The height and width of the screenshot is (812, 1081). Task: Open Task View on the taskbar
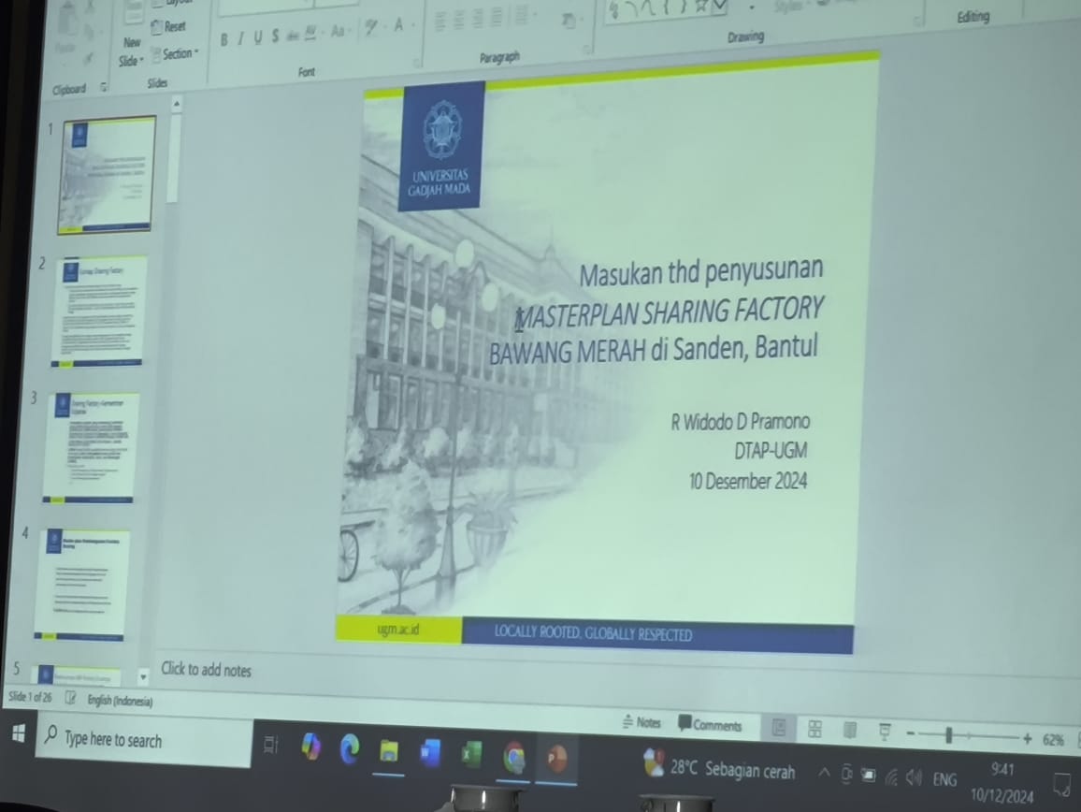(271, 745)
